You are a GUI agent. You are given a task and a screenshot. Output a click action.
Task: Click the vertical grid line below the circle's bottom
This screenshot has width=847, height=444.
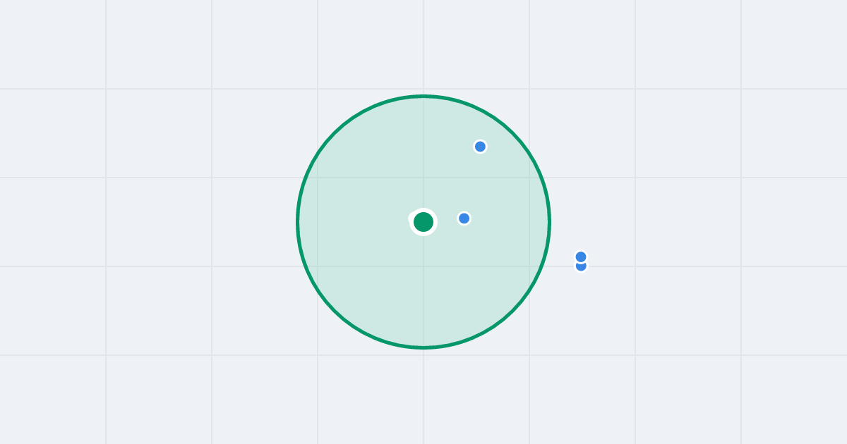coord(423,396)
